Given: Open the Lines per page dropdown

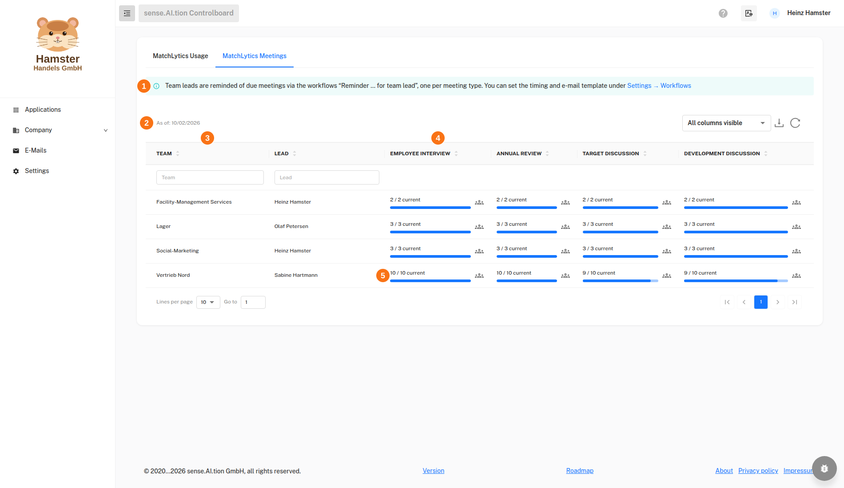Looking at the screenshot, I should (208, 302).
